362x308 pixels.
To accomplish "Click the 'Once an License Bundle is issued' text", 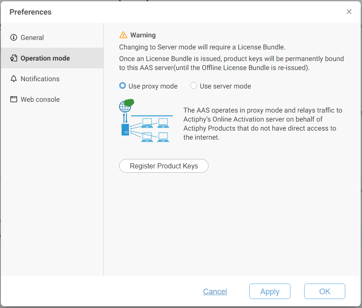I will (232, 63).
